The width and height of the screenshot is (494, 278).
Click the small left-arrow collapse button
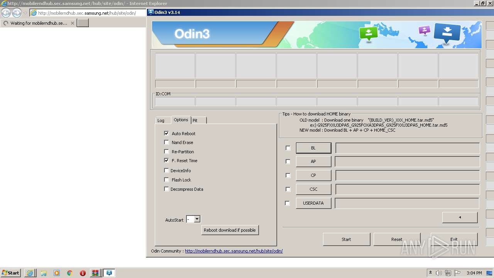tap(460, 217)
